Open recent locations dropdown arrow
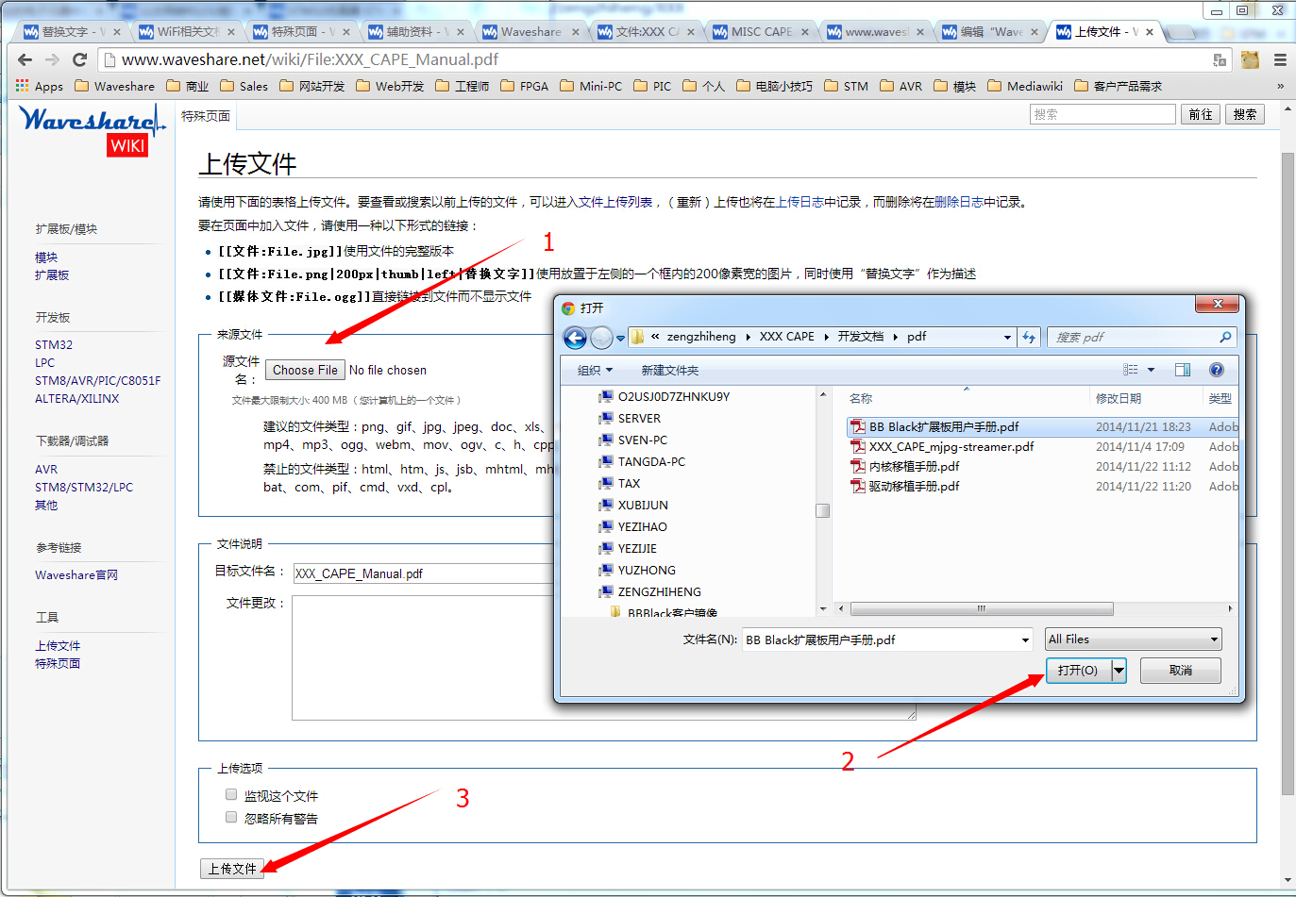 click(x=620, y=337)
